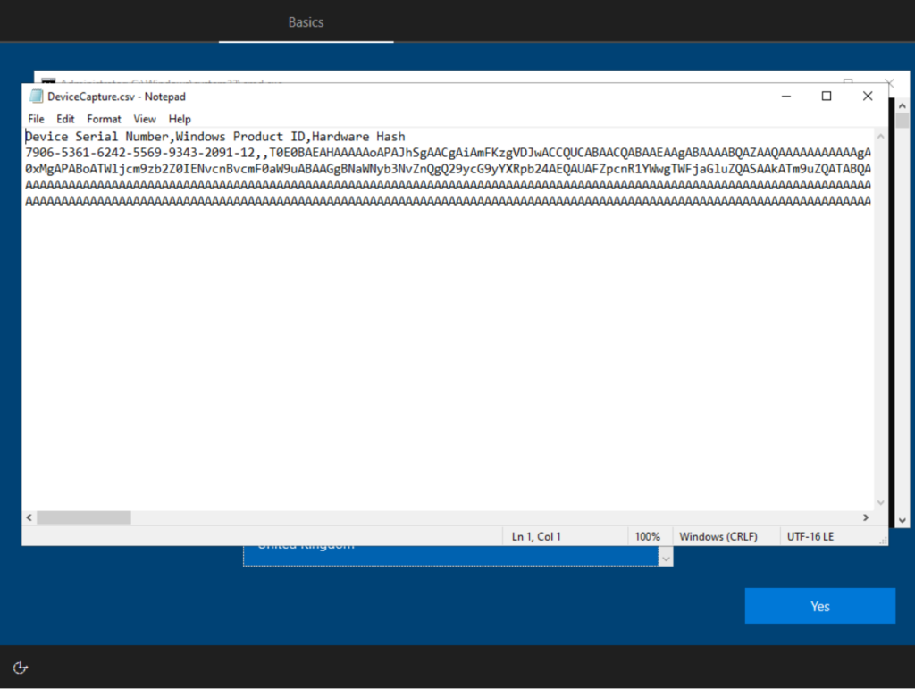Viewport: 915px width, 689px height.
Task: Open the File menu
Action: 35,118
